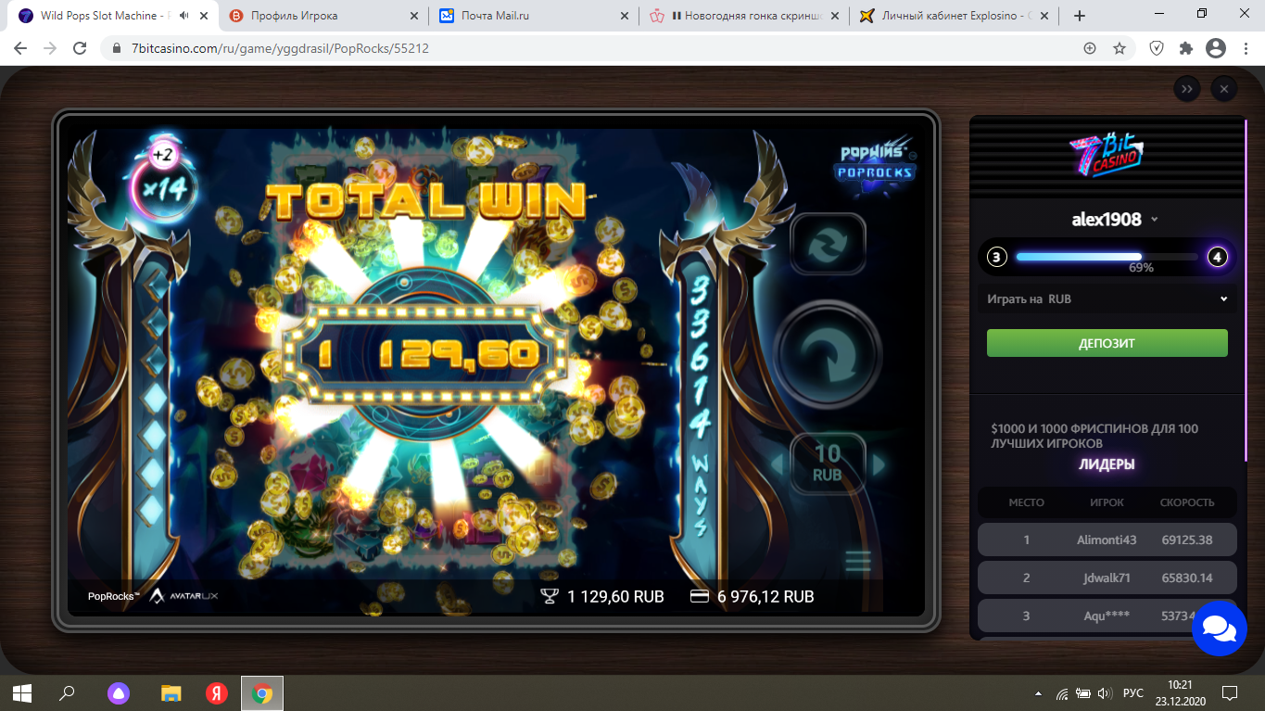Open the slot game hamburger menu
This screenshot has height=711, width=1265.
[858, 561]
